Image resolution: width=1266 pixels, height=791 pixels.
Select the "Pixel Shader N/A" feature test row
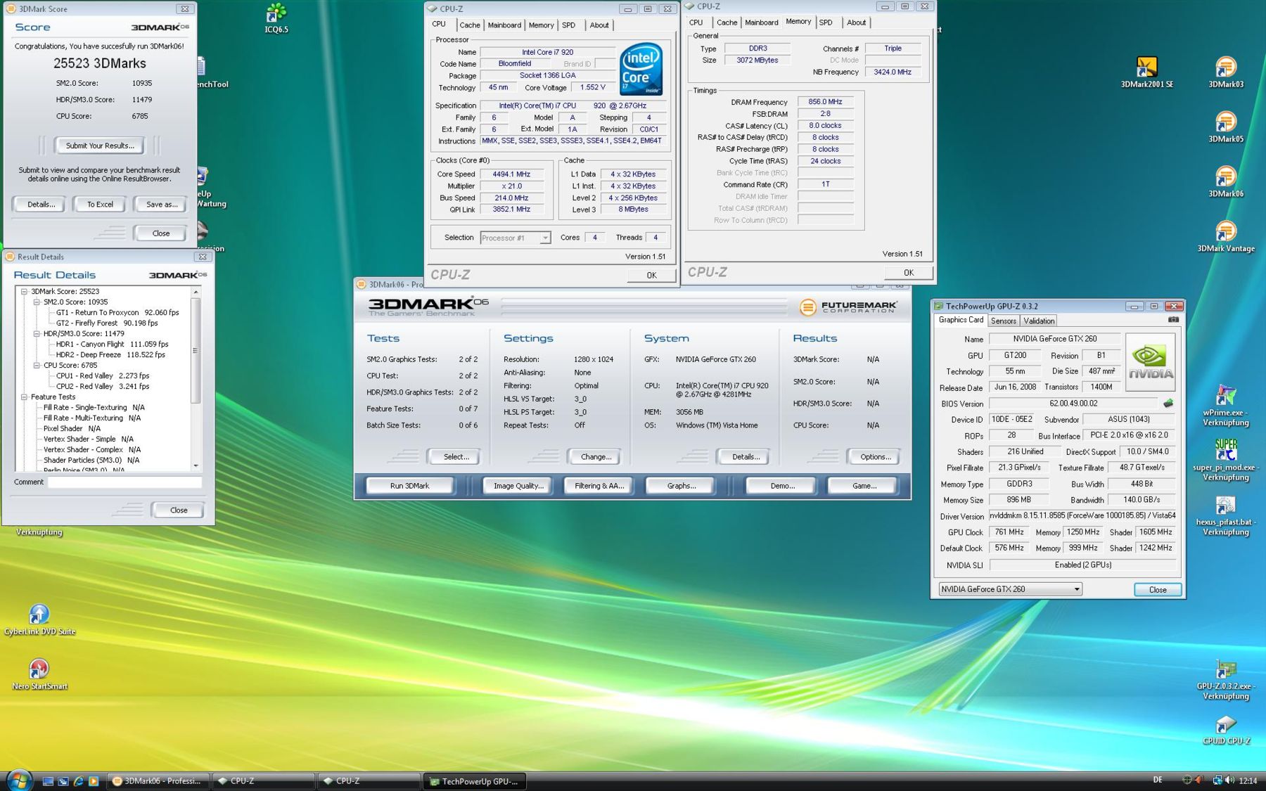(72, 428)
